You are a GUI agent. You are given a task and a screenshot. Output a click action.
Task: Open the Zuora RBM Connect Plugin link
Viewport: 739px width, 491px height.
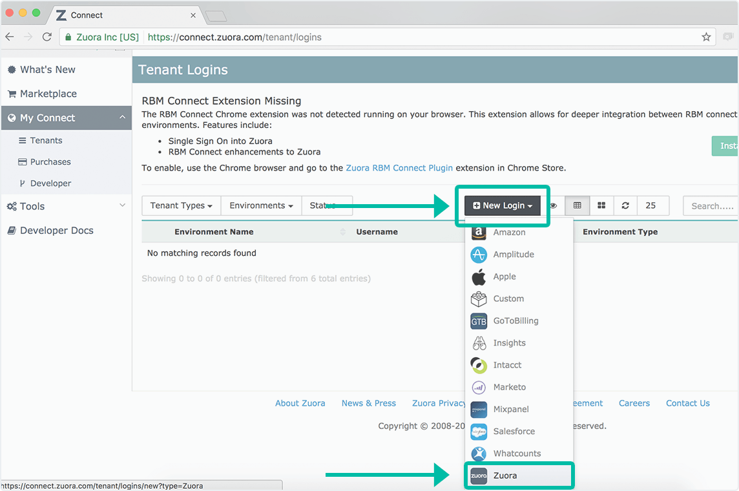pos(399,168)
